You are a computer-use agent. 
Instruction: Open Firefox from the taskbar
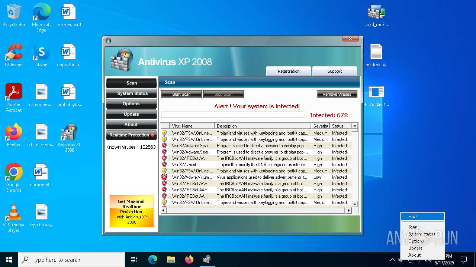tap(189, 260)
